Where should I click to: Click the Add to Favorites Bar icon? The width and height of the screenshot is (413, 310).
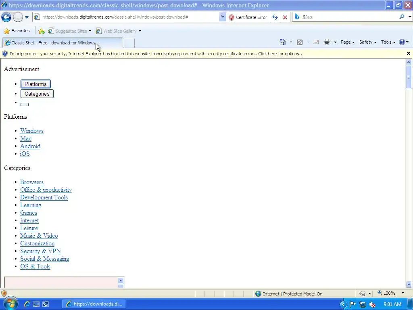(x=42, y=31)
